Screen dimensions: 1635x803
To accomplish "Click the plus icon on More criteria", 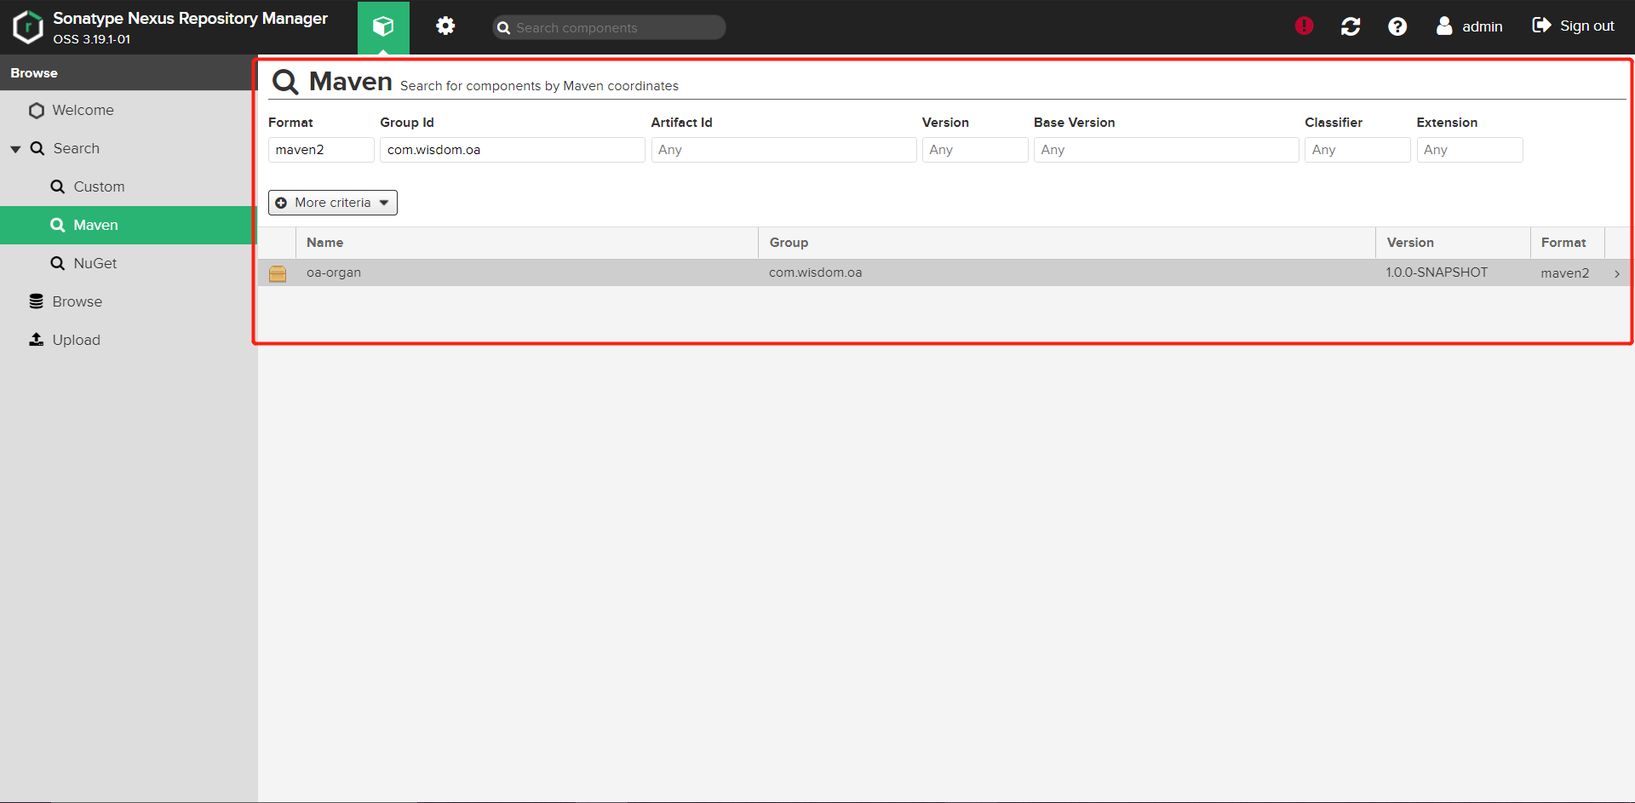I will point(281,203).
